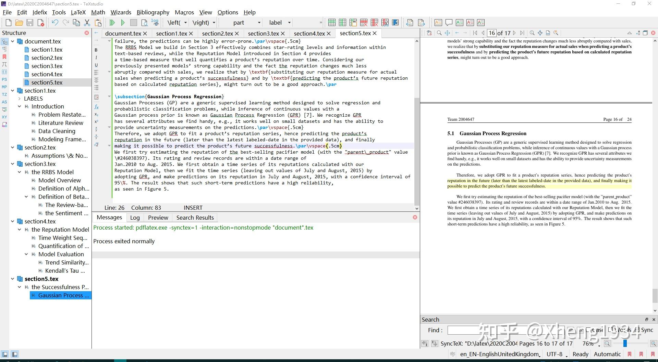This screenshot has width=658, height=362.
Task: Jump to last page in PDF viewer
Action: 522,33
